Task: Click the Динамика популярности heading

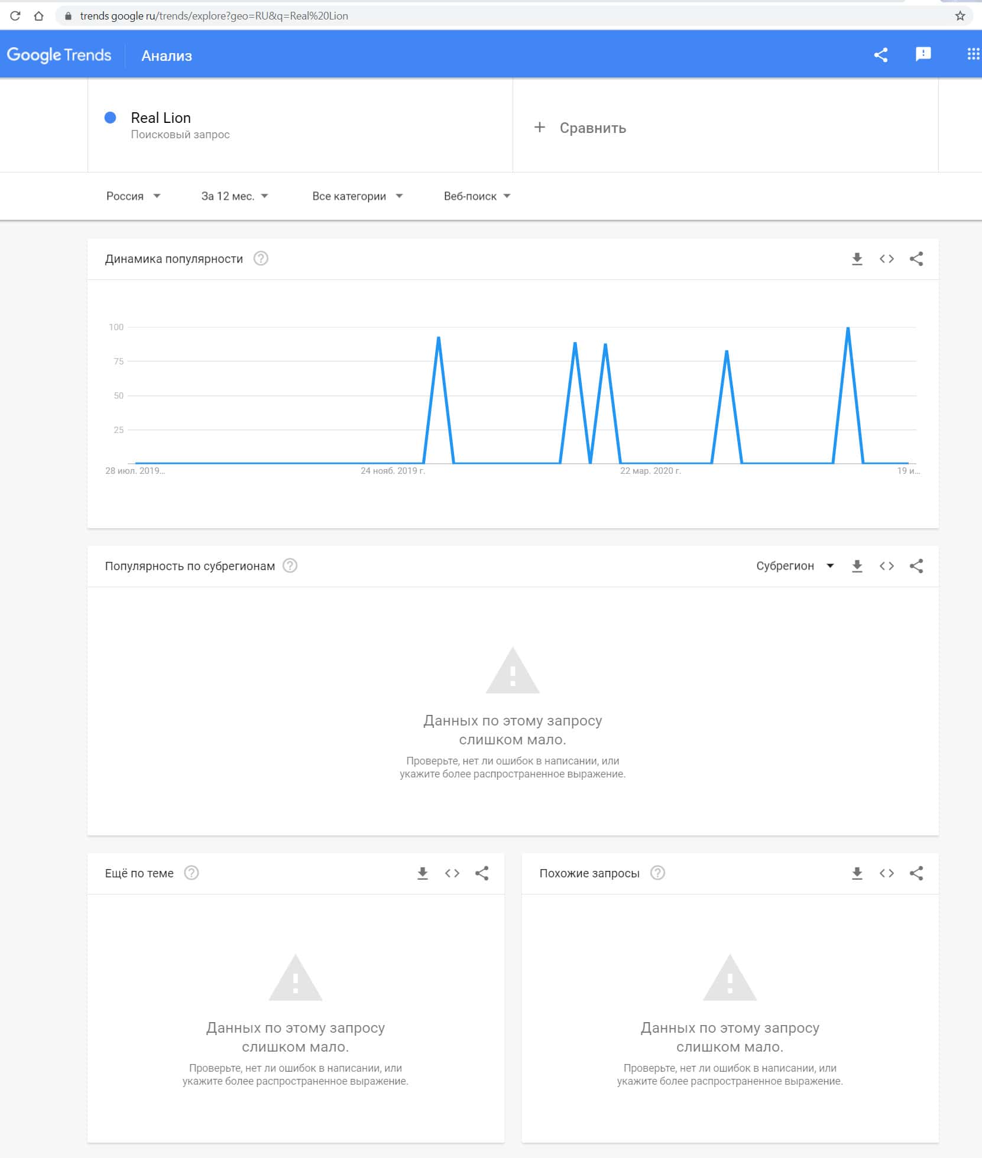Action: click(174, 259)
